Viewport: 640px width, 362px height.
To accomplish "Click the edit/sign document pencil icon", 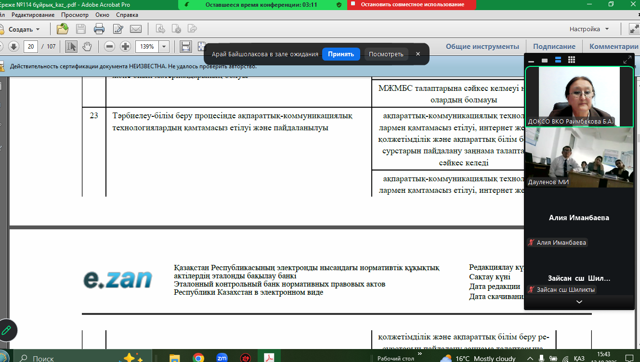I will click(118, 29).
